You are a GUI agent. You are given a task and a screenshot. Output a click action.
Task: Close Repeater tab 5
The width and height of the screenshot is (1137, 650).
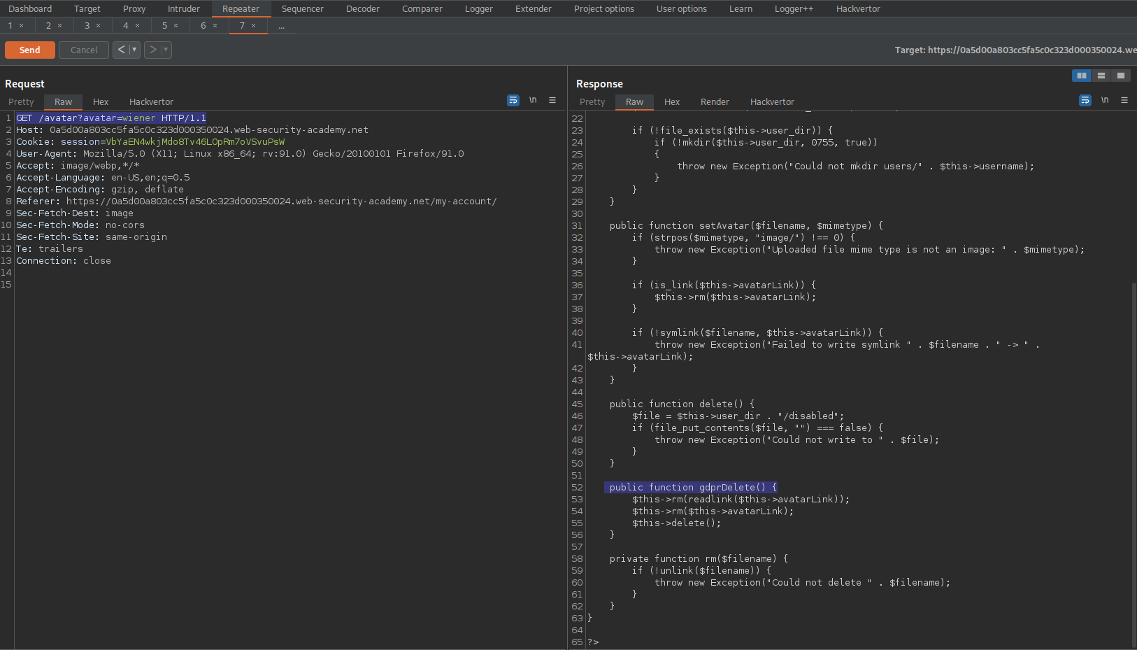coord(176,26)
